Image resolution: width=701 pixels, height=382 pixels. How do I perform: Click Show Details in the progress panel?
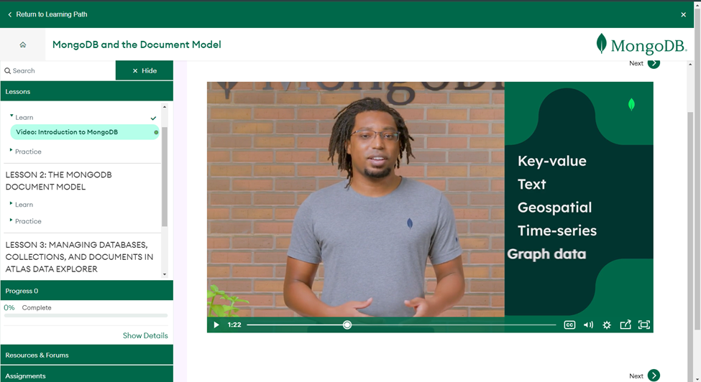click(145, 335)
